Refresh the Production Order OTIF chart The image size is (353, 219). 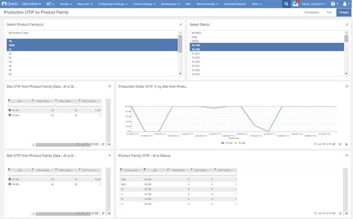click(x=340, y=144)
